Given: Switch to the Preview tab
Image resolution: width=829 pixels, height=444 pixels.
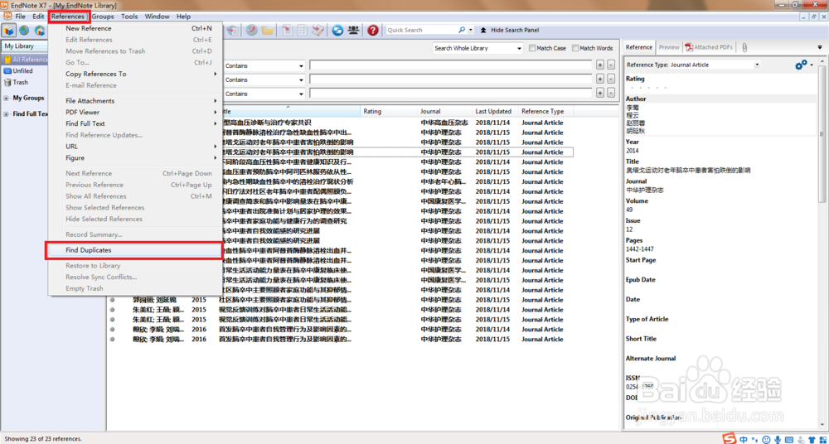Looking at the screenshot, I should tap(669, 47).
